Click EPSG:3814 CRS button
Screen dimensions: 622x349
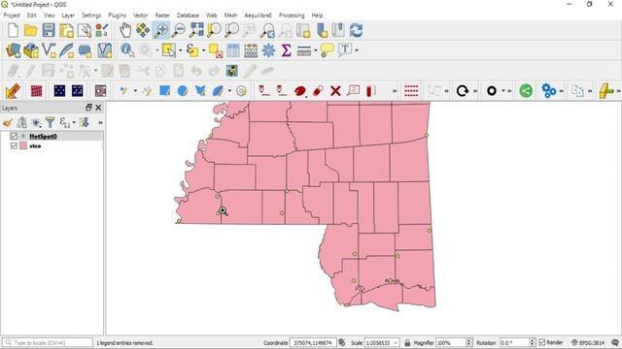pos(588,342)
